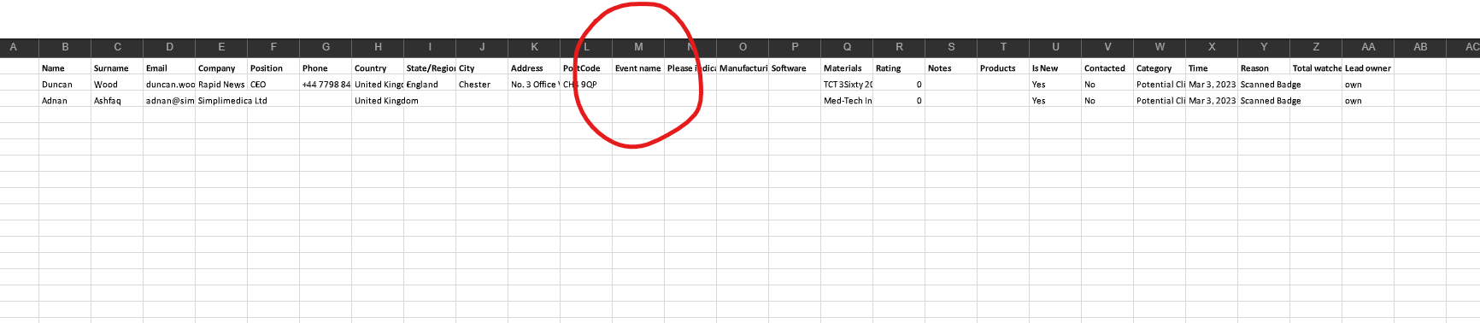The image size is (1480, 323).
Task: Click the 'Total watched' header cell
Action: tap(1316, 68)
